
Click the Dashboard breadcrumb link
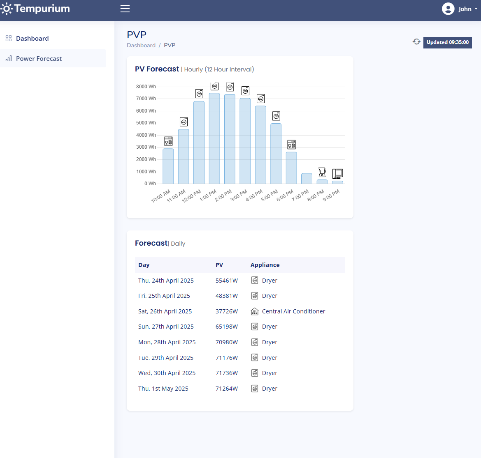point(141,45)
